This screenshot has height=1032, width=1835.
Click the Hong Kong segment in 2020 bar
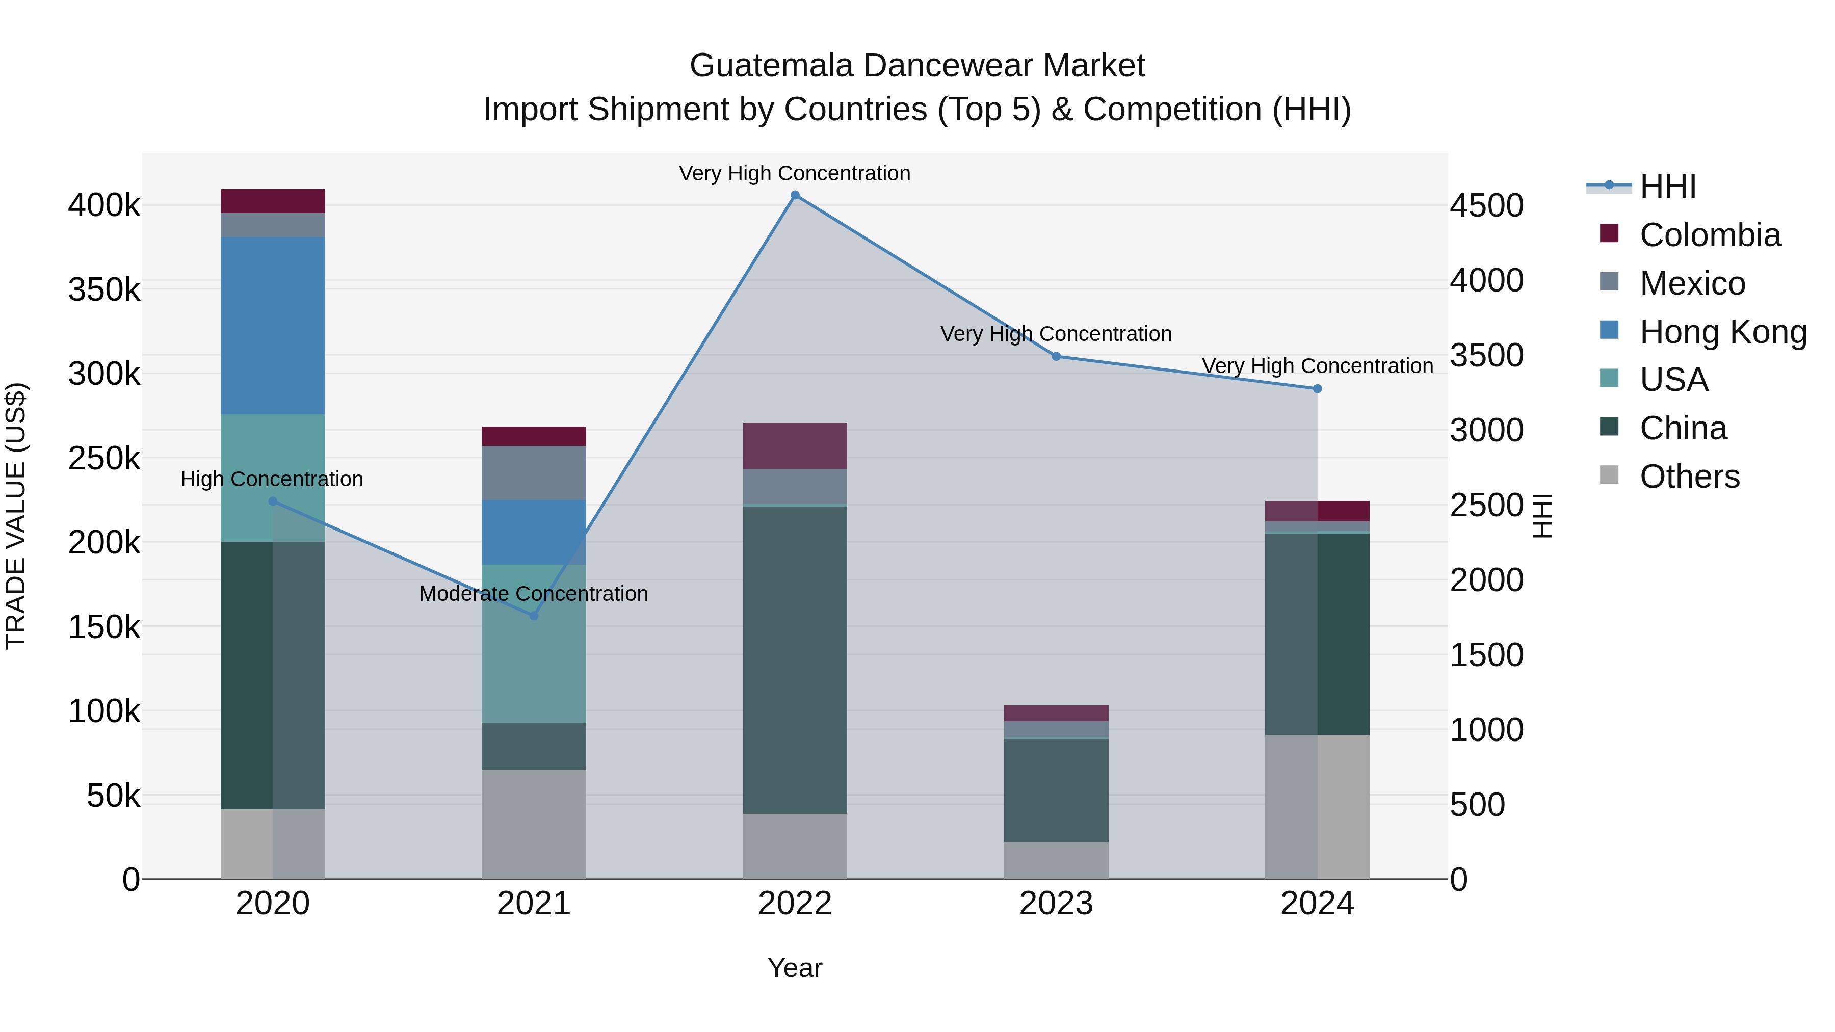[x=273, y=326]
